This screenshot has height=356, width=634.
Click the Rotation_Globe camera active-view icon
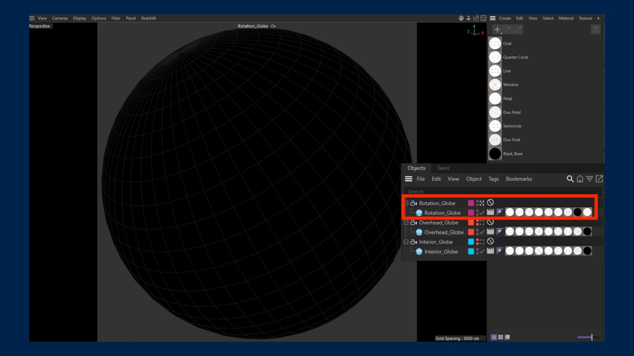pos(482,203)
